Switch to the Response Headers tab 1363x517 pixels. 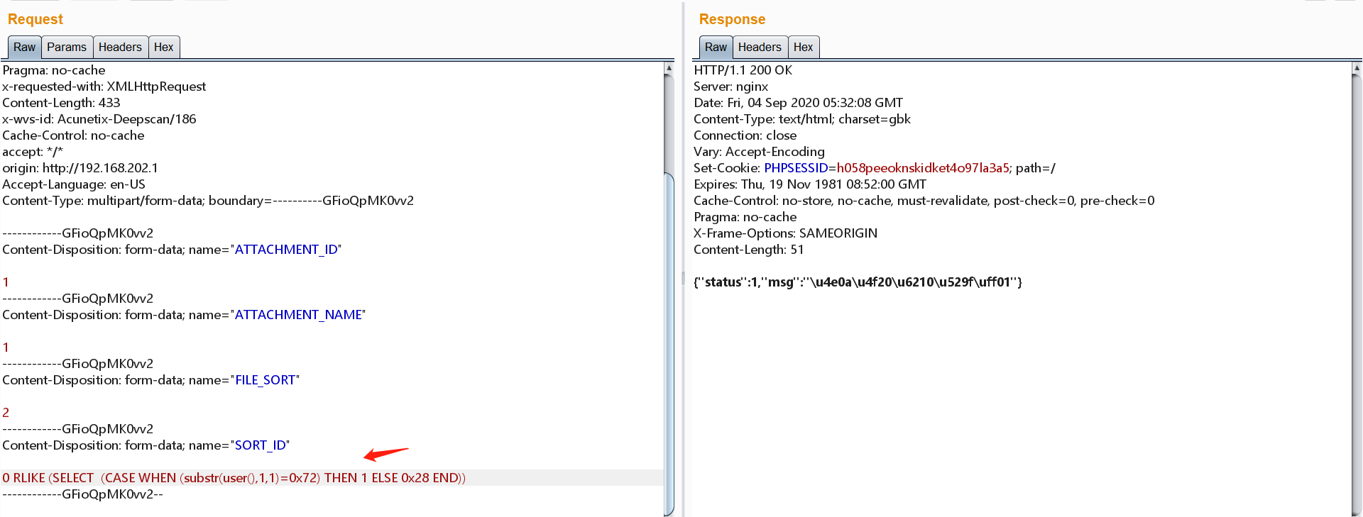(760, 47)
